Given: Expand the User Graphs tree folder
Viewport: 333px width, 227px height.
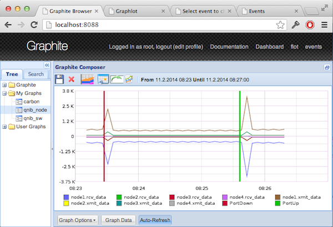Looking at the screenshot, I should (4, 127).
